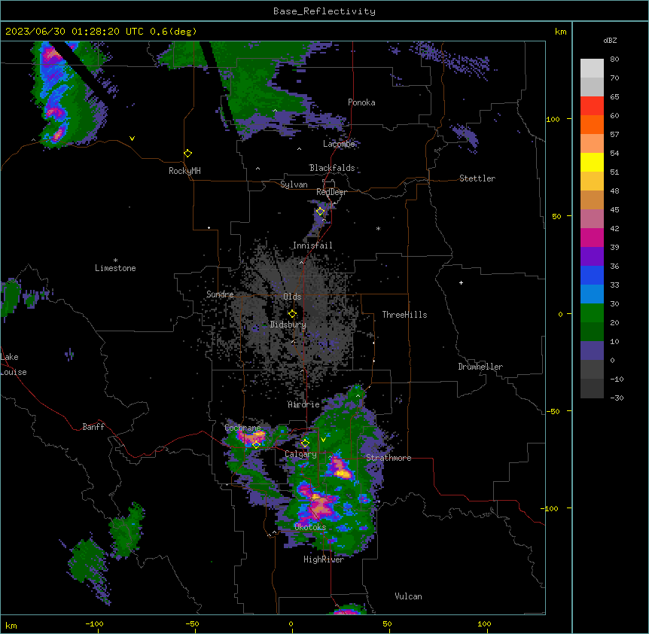This screenshot has width=649, height=634.
Task: Select the purple 36-39 dBZ legend swatch
Action: (x=592, y=257)
